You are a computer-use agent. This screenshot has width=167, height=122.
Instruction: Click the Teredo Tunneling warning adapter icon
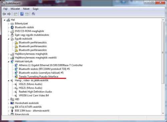pos(16,77)
